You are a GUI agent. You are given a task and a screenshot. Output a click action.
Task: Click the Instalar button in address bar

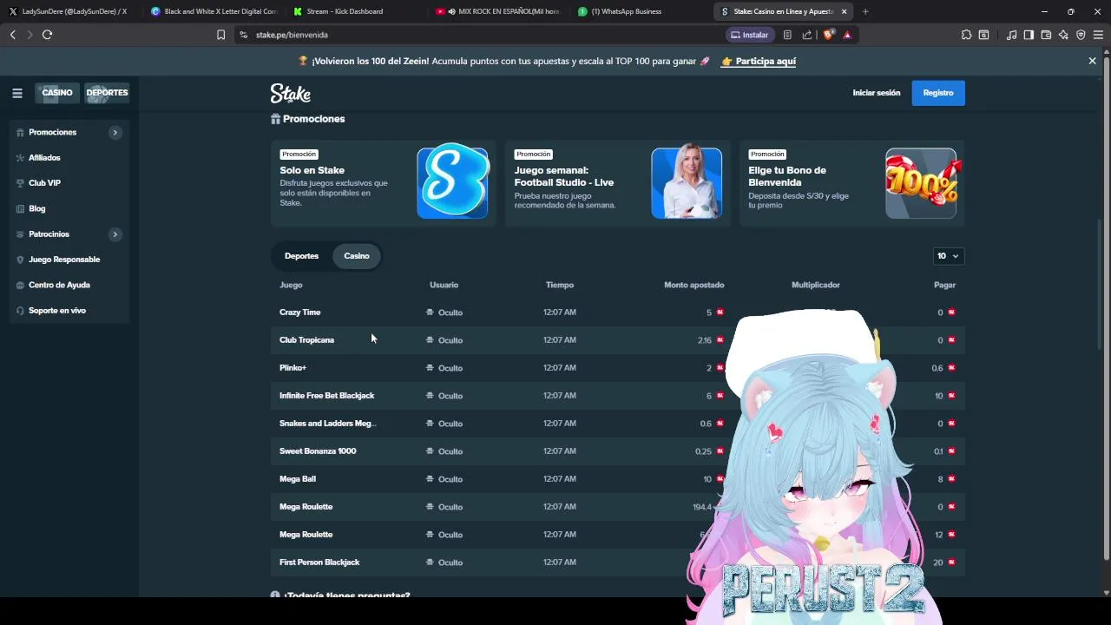pyautogui.click(x=750, y=35)
